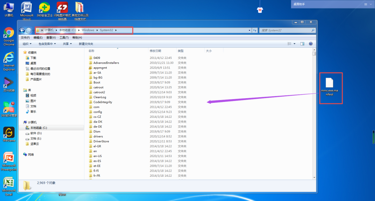The height and width of the screenshot is (201, 375).
Task: Open the 工具(T) menu
Action: click(64, 37)
